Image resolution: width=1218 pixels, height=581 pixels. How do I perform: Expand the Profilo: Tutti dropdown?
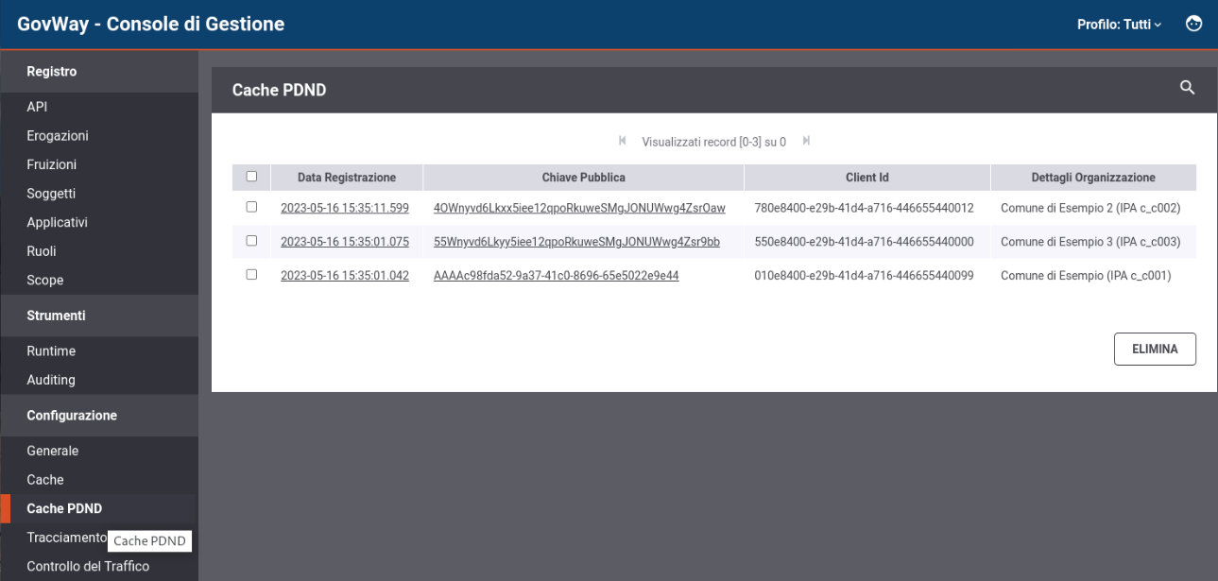point(1120,25)
